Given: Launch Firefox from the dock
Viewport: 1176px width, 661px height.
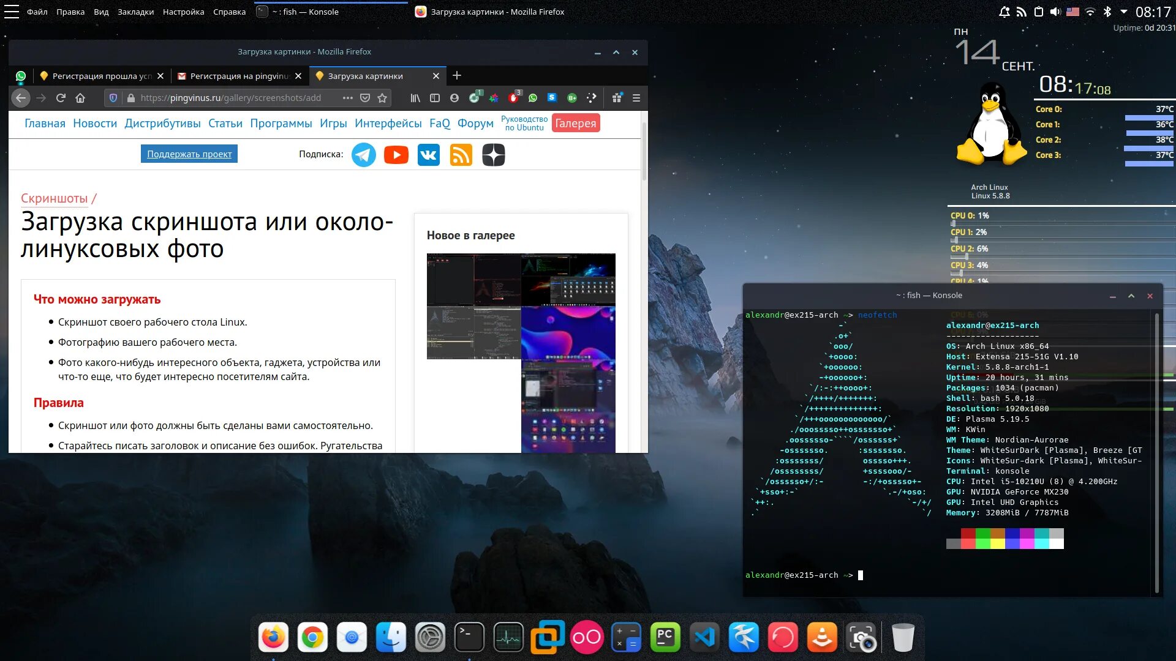Looking at the screenshot, I should [x=273, y=638].
